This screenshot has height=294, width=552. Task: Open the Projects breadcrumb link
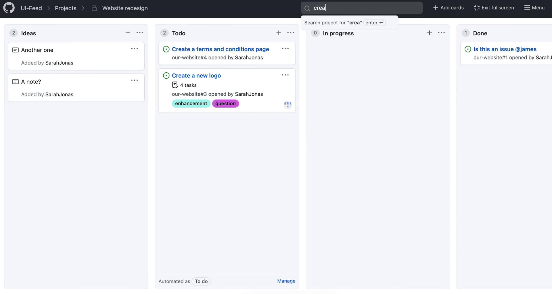click(66, 8)
